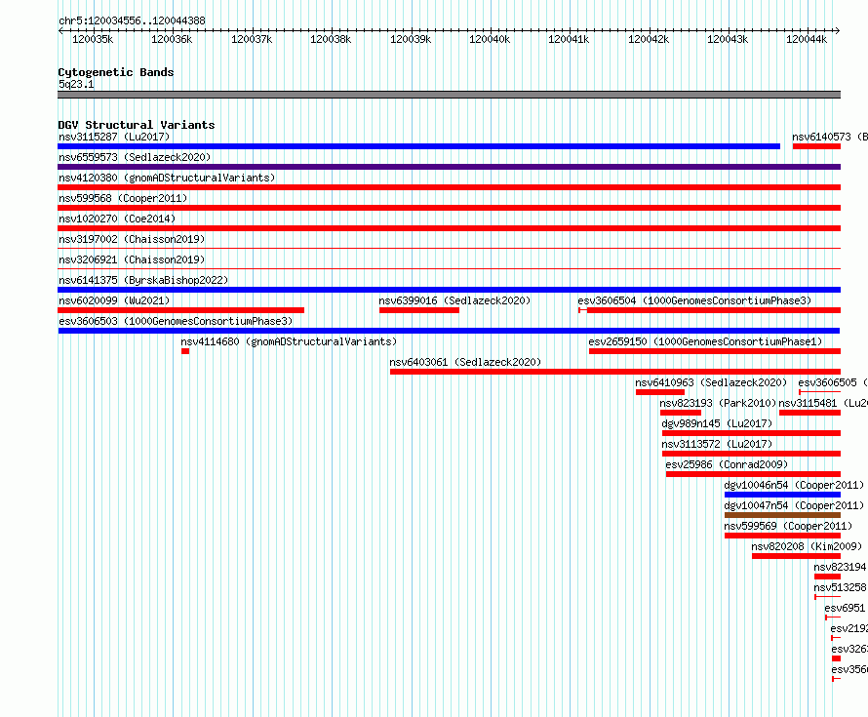Click the gray 5q23.1 cytogenetic band bar
This screenshot has width=868, height=717.
pos(449,95)
